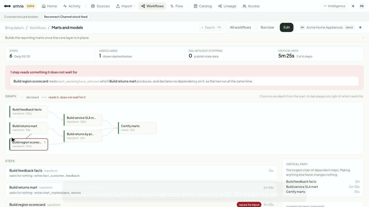
Task: Open the Catalog page
Action: pyautogui.click(x=203, y=6)
